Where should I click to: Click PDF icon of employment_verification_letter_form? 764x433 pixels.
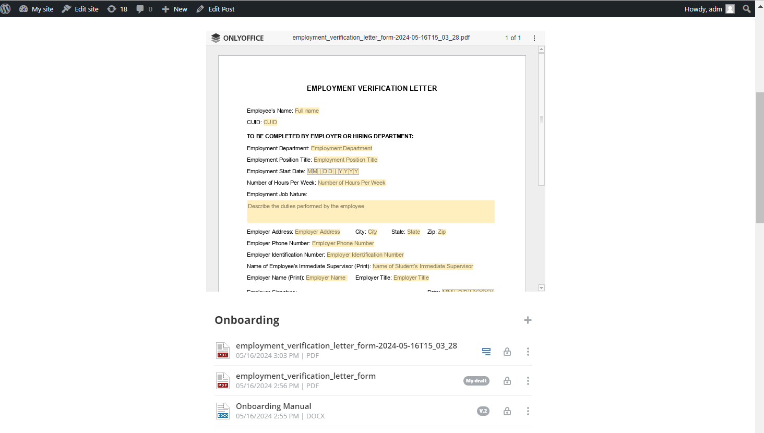(223, 381)
